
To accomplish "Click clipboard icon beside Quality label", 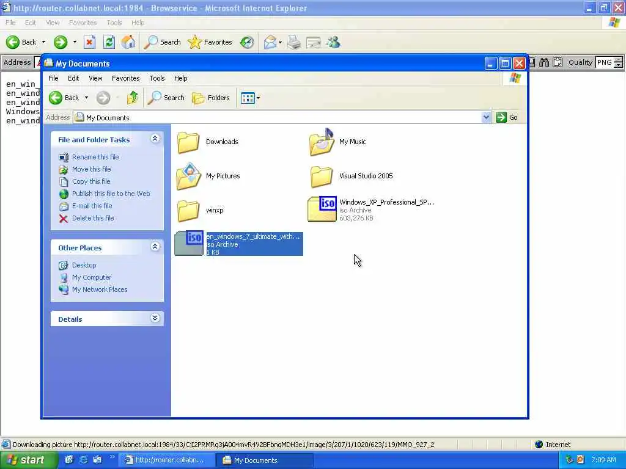I will tap(558, 63).
